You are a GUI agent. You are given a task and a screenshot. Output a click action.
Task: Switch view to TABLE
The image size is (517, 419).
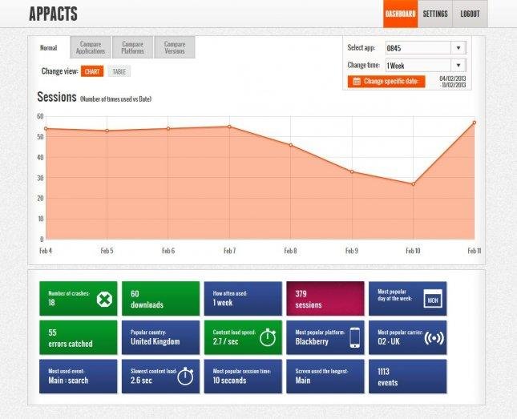tap(119, 71)
